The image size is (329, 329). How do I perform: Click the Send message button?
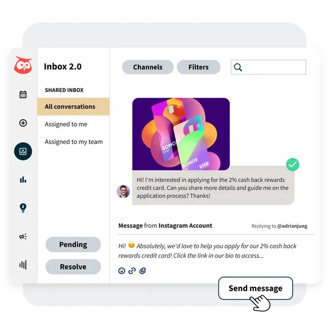(x=255, y=288)
